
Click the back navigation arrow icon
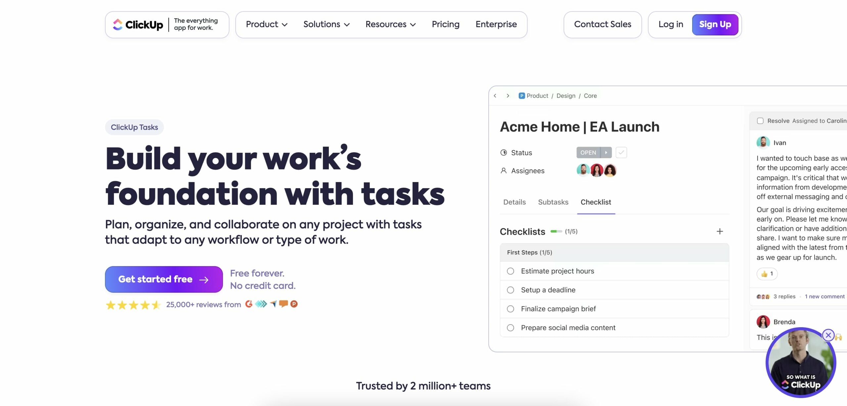click(x=495, y=96)
